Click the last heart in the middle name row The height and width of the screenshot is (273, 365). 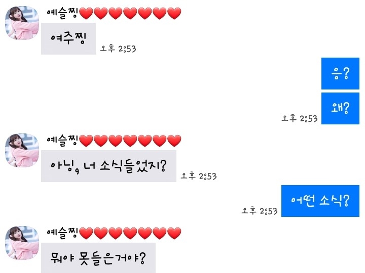pos(174,141)
